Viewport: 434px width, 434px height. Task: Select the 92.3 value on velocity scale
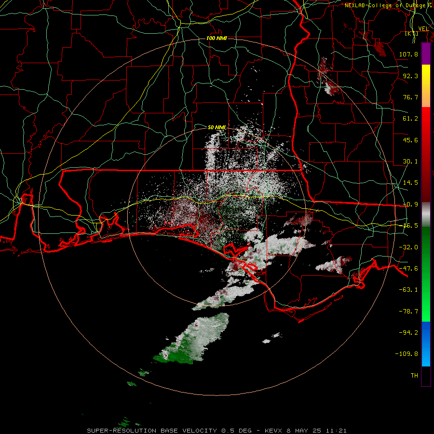pos(410,76)
